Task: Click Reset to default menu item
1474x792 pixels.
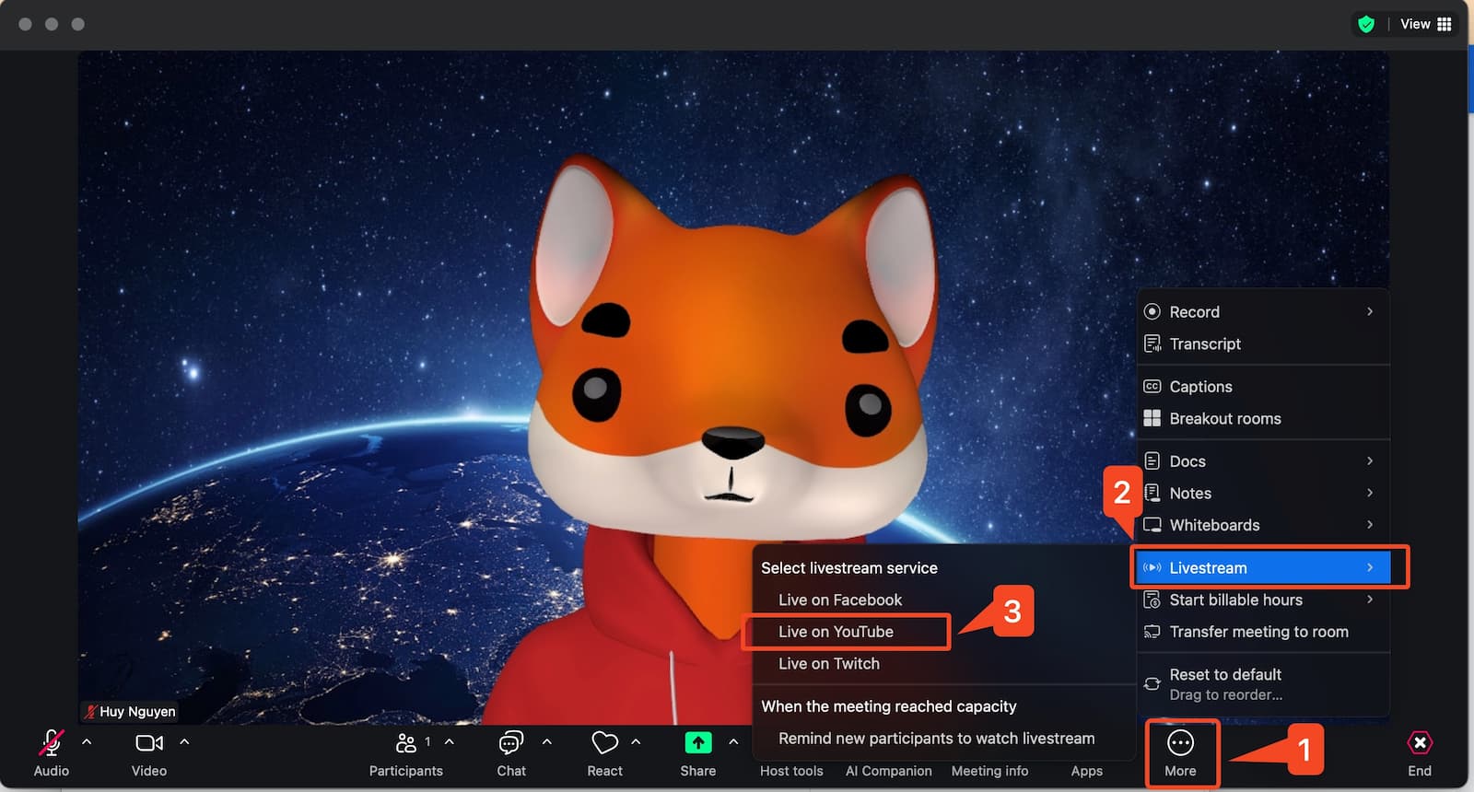Action: click(x=1263, y=683)
